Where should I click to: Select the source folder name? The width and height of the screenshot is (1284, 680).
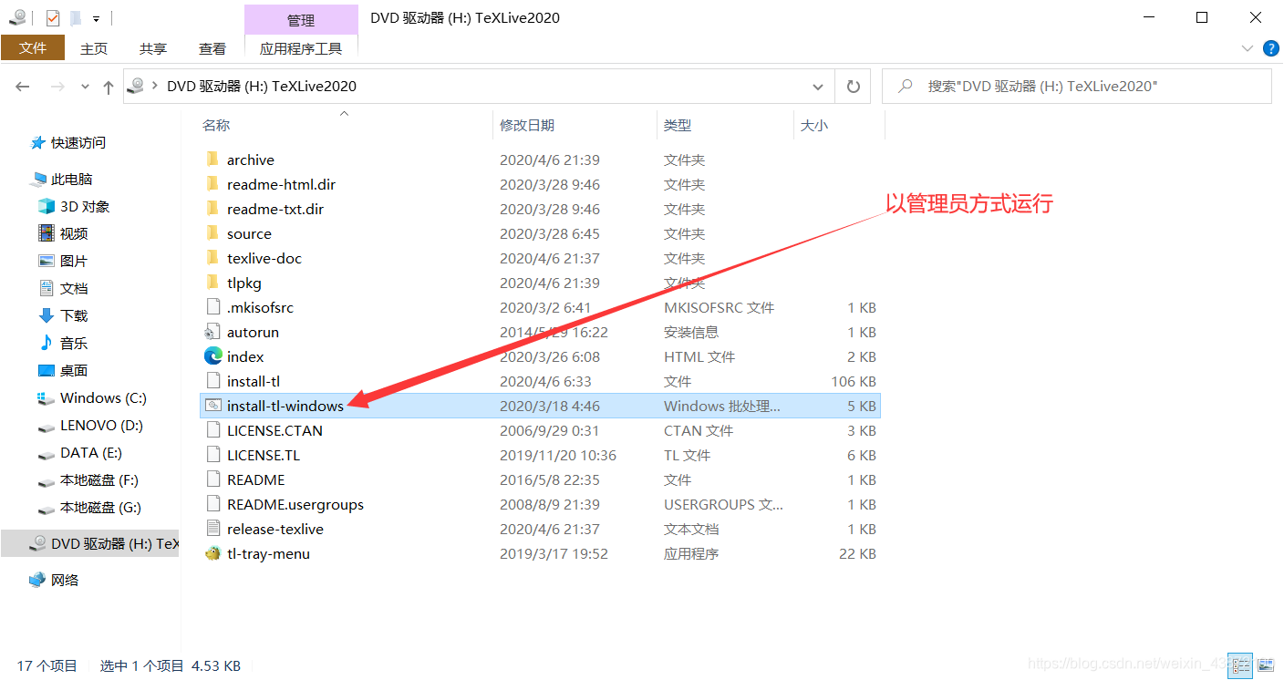(249, 233)
